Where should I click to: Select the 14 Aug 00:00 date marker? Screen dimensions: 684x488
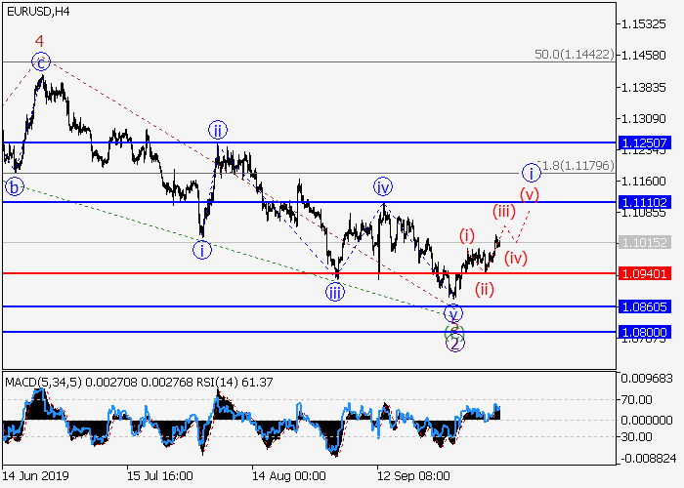pyautogui.click(x=287, y=477)
